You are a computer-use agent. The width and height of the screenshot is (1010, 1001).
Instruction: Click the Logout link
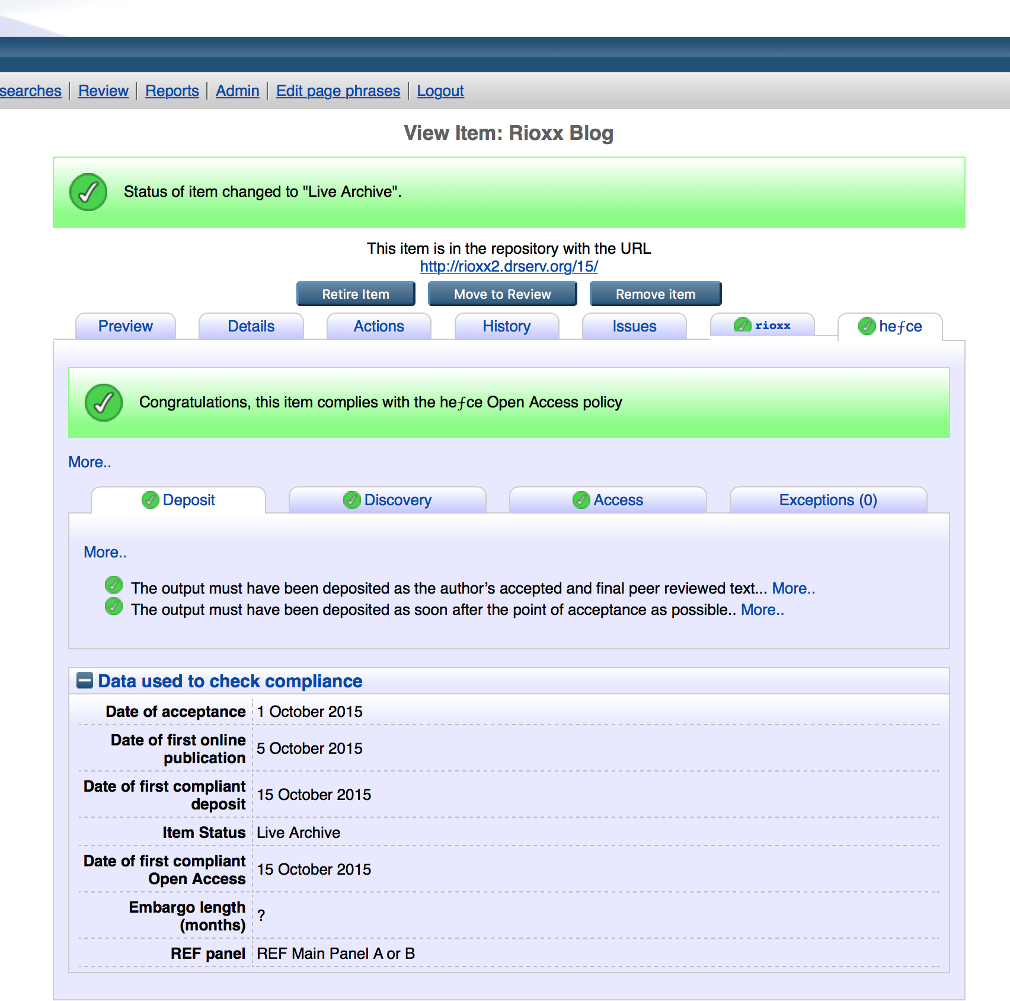pyautogui.click(x=440, y=91)
